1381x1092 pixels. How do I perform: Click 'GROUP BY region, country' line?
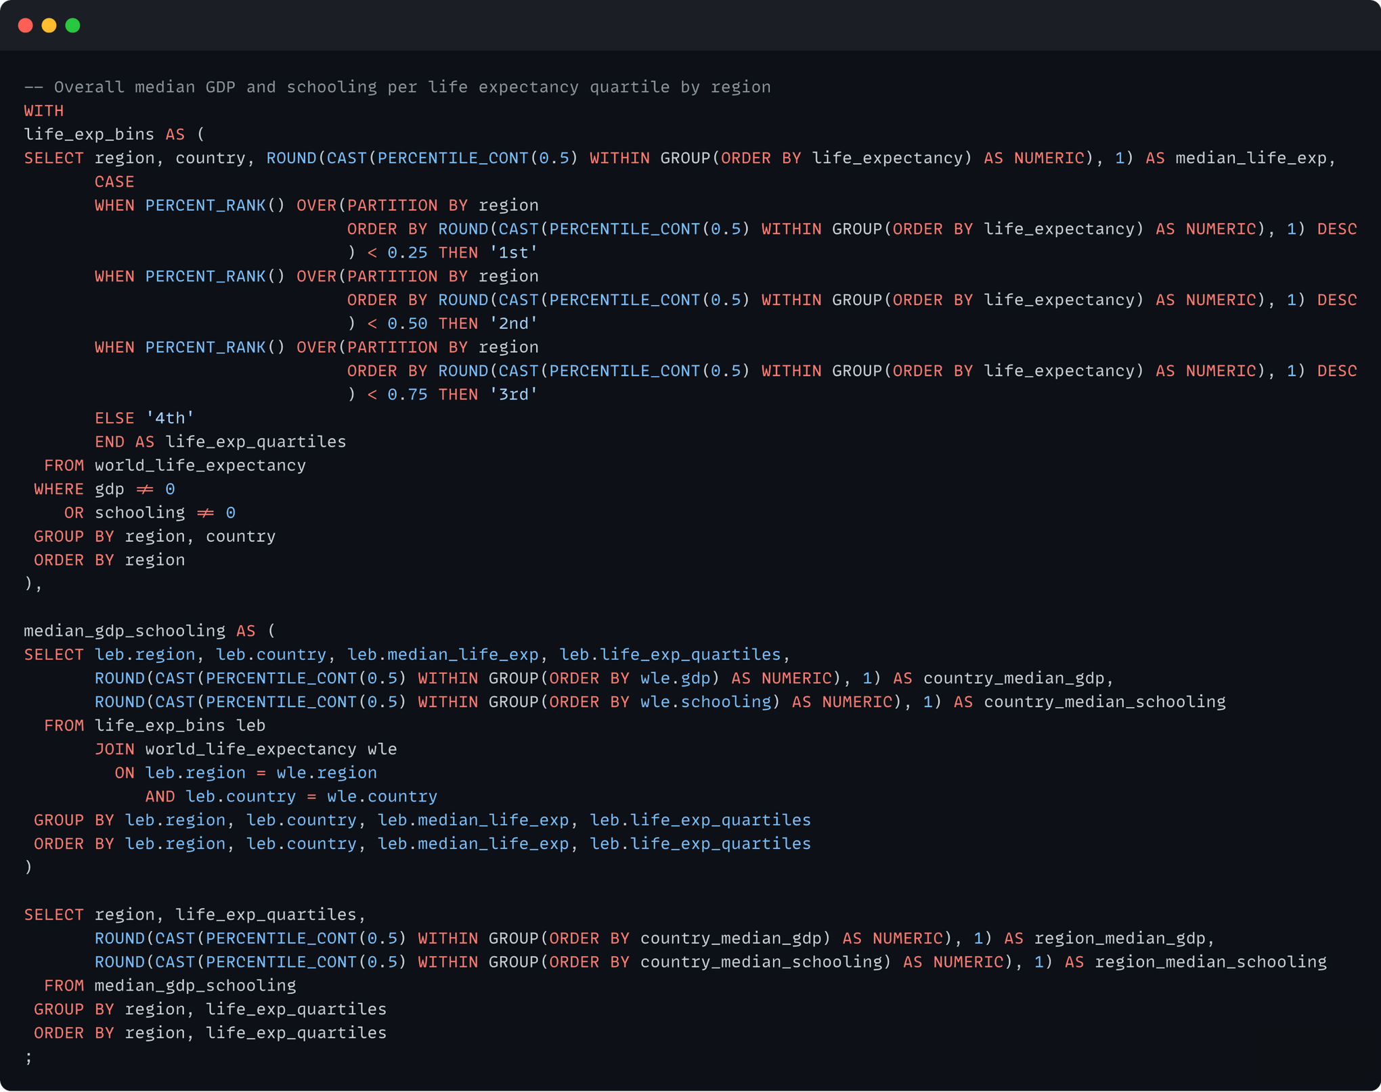[154, 537]
